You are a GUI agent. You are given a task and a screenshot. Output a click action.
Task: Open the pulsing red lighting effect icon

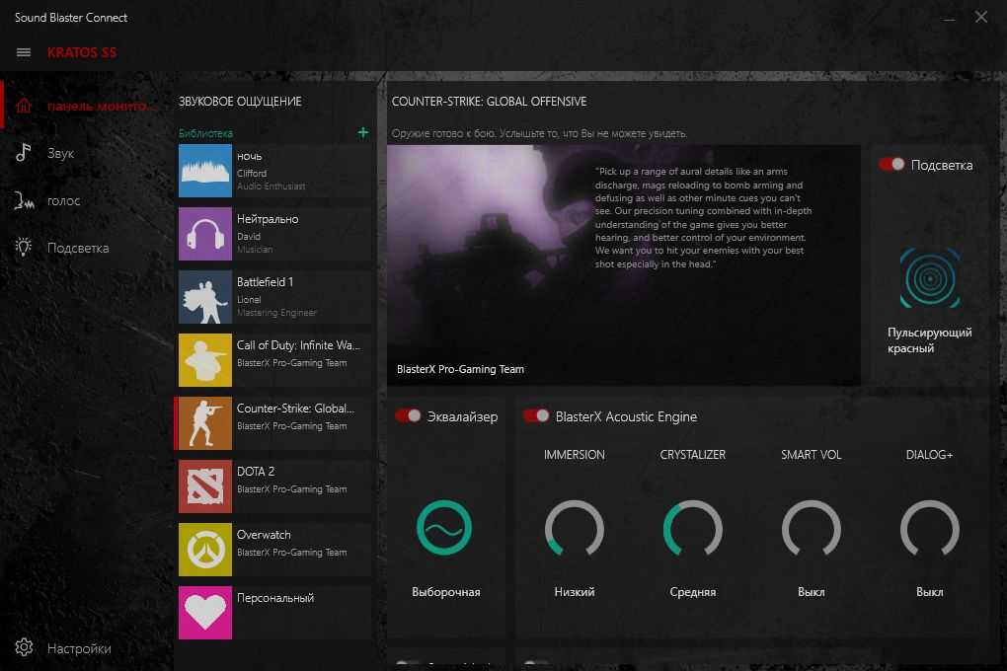coord(929,279)
